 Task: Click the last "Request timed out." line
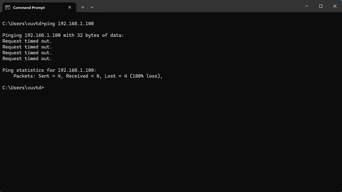27,59
